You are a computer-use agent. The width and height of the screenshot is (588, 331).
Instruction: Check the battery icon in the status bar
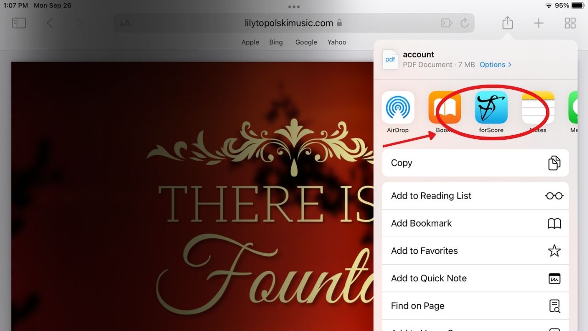click(578, 6)
